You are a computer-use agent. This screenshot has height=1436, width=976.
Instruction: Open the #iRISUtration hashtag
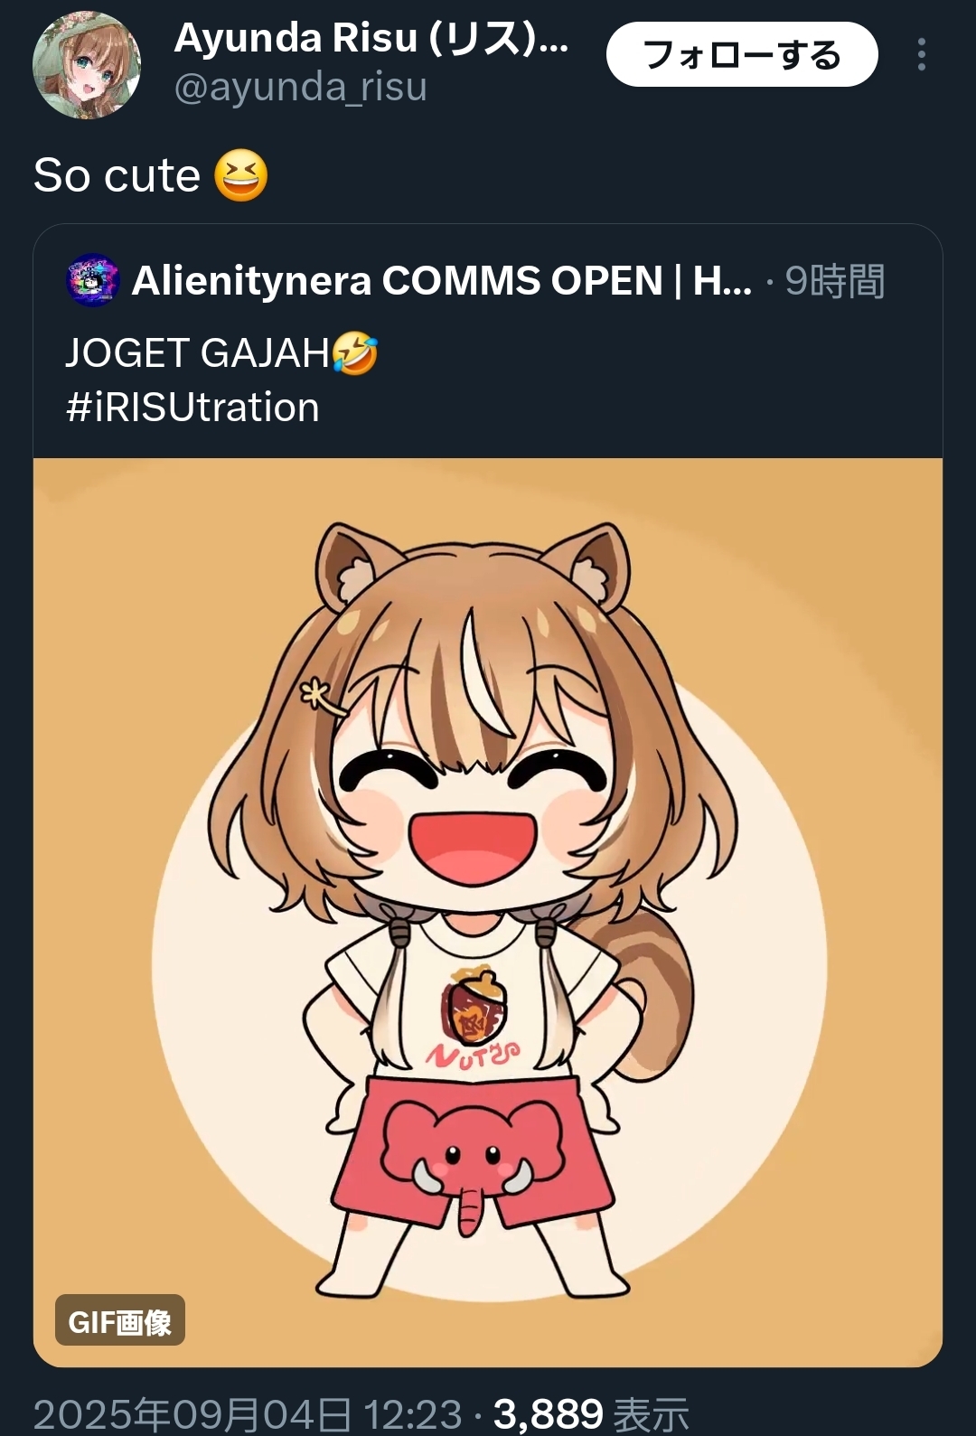pos(192,407)
